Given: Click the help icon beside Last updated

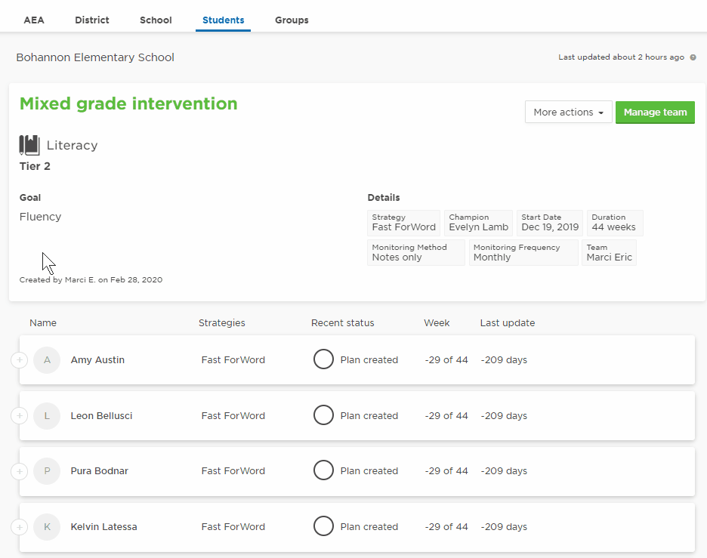Looking at the screenshot, I should (x=693, y=57).
